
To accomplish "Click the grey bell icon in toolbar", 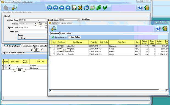I will point(6,8).
